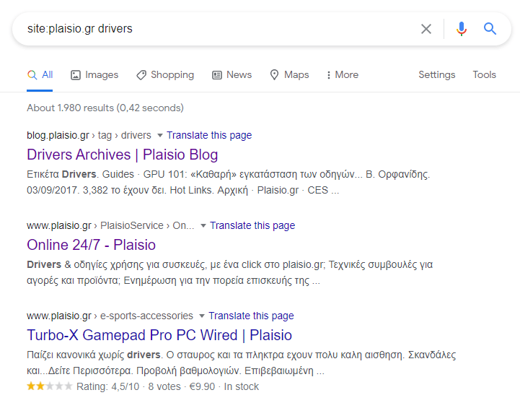
Task: Click the blue magnifying glass search button
Action: point(490,29)
